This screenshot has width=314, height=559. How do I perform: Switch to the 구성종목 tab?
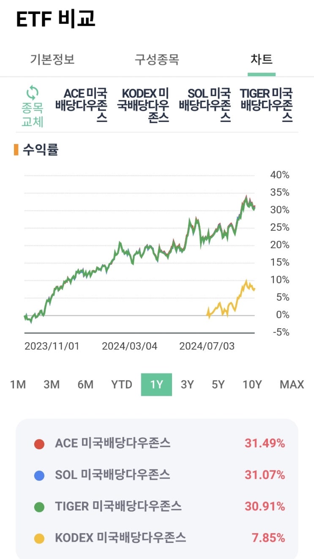157,60
